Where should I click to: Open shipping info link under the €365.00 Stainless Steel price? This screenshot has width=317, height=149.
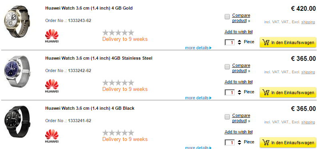(308, 72)
